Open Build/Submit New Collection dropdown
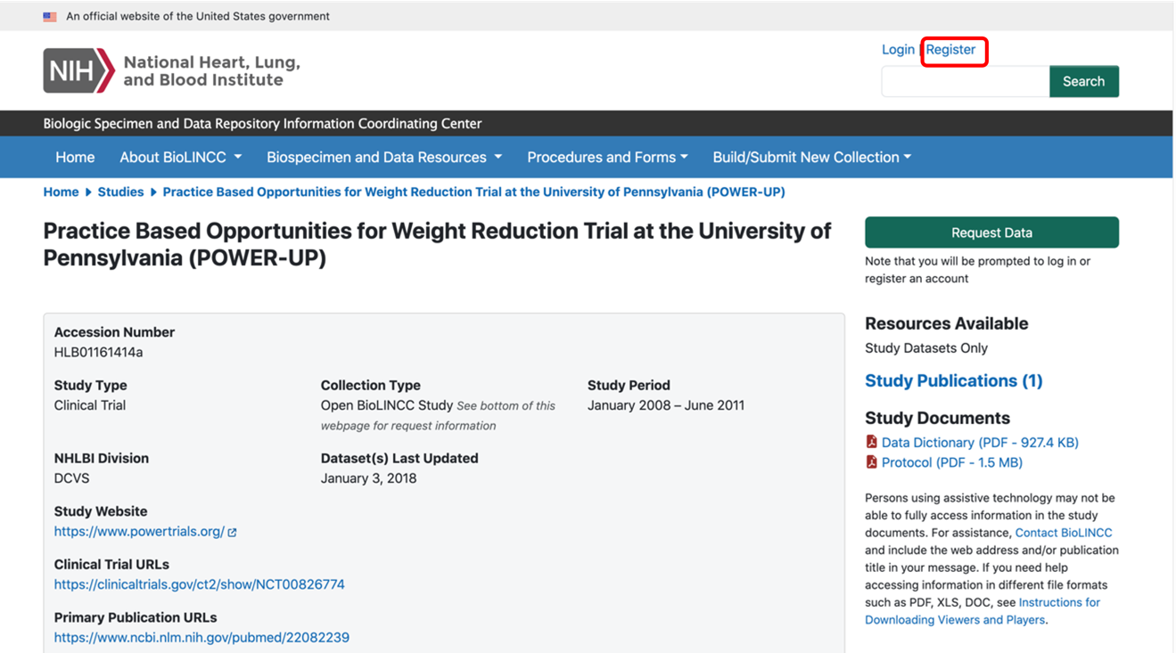 coord(811,157)
